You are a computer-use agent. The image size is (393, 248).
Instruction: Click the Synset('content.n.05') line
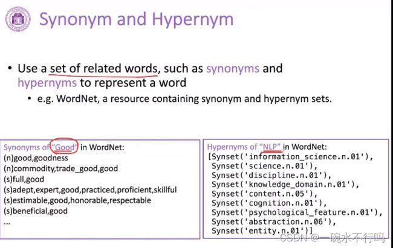point(265,194)
